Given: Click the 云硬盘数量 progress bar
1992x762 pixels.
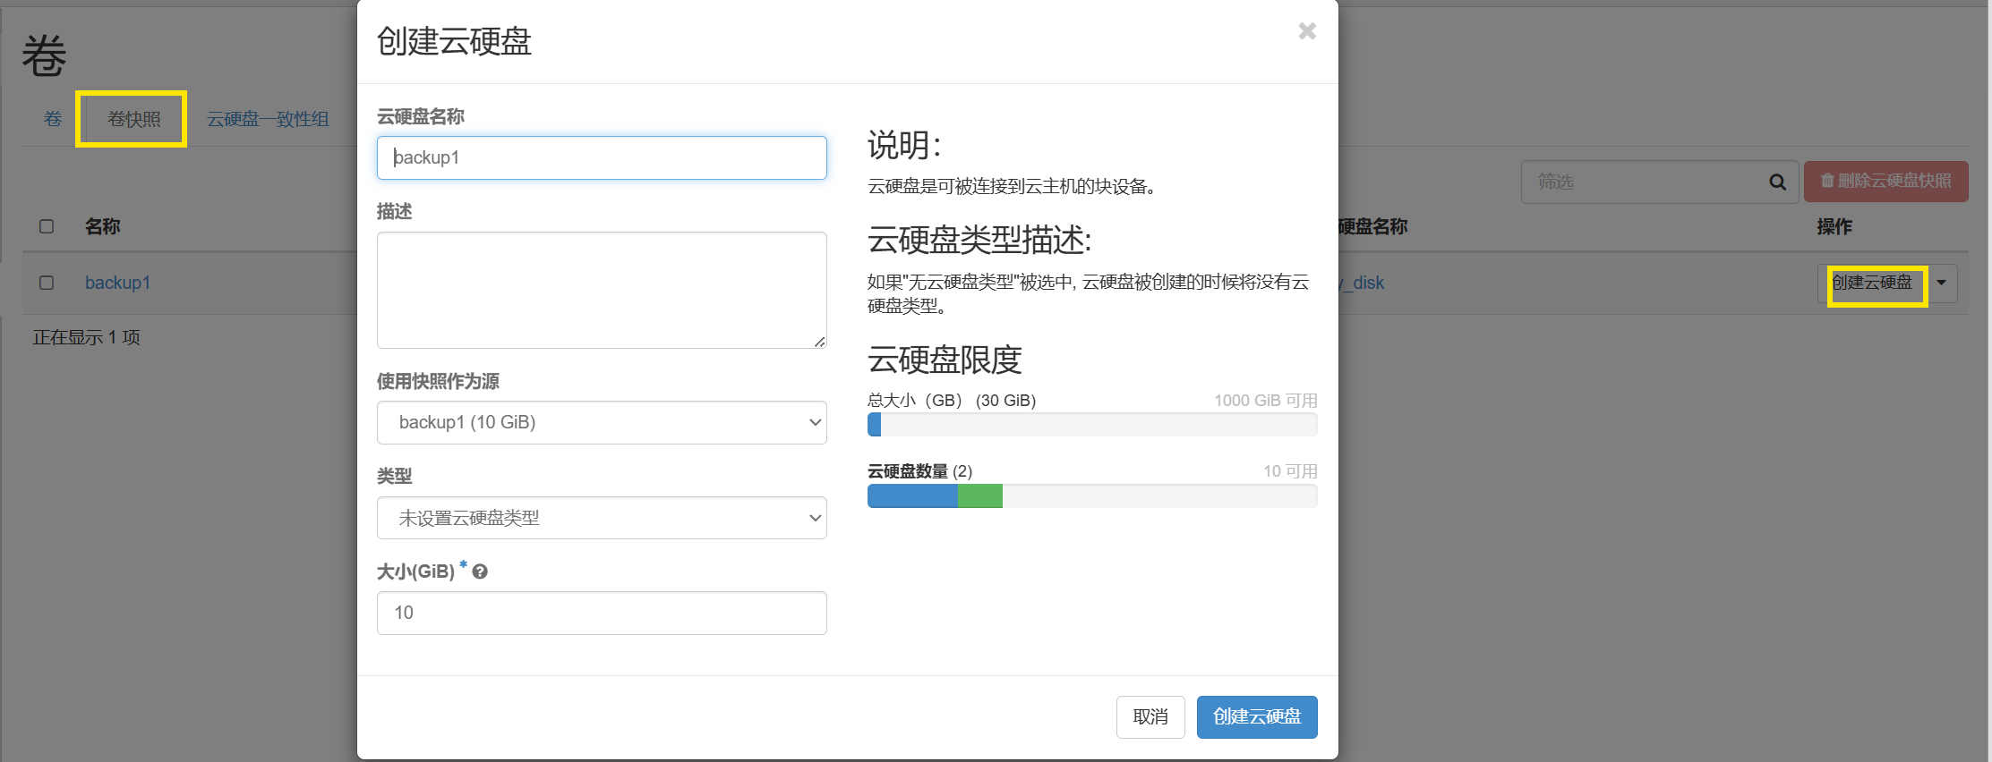Looking at the screenshot, I should pyautogui.click(x=1092, y=496).
